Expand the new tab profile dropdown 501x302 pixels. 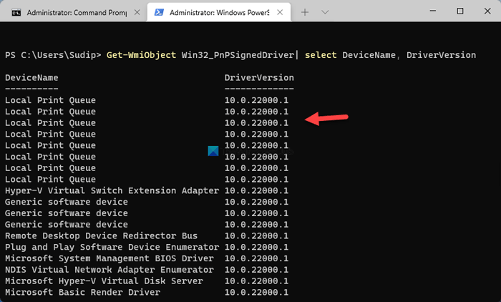coord(325,12)
